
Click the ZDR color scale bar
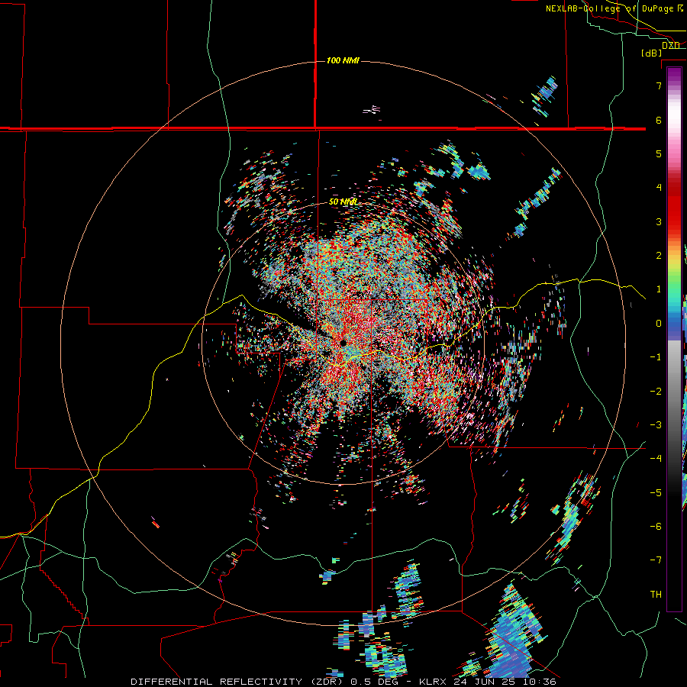pyautogui.click(x=674, y=339)
